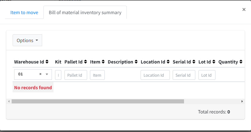Screen dimensions: 251x132
Task: Click the Pallet Id filter field
Action: (76, 75)
